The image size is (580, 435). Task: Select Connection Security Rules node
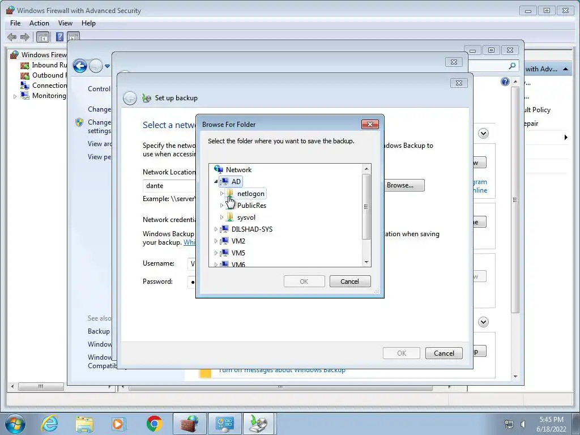pos(50,86)
